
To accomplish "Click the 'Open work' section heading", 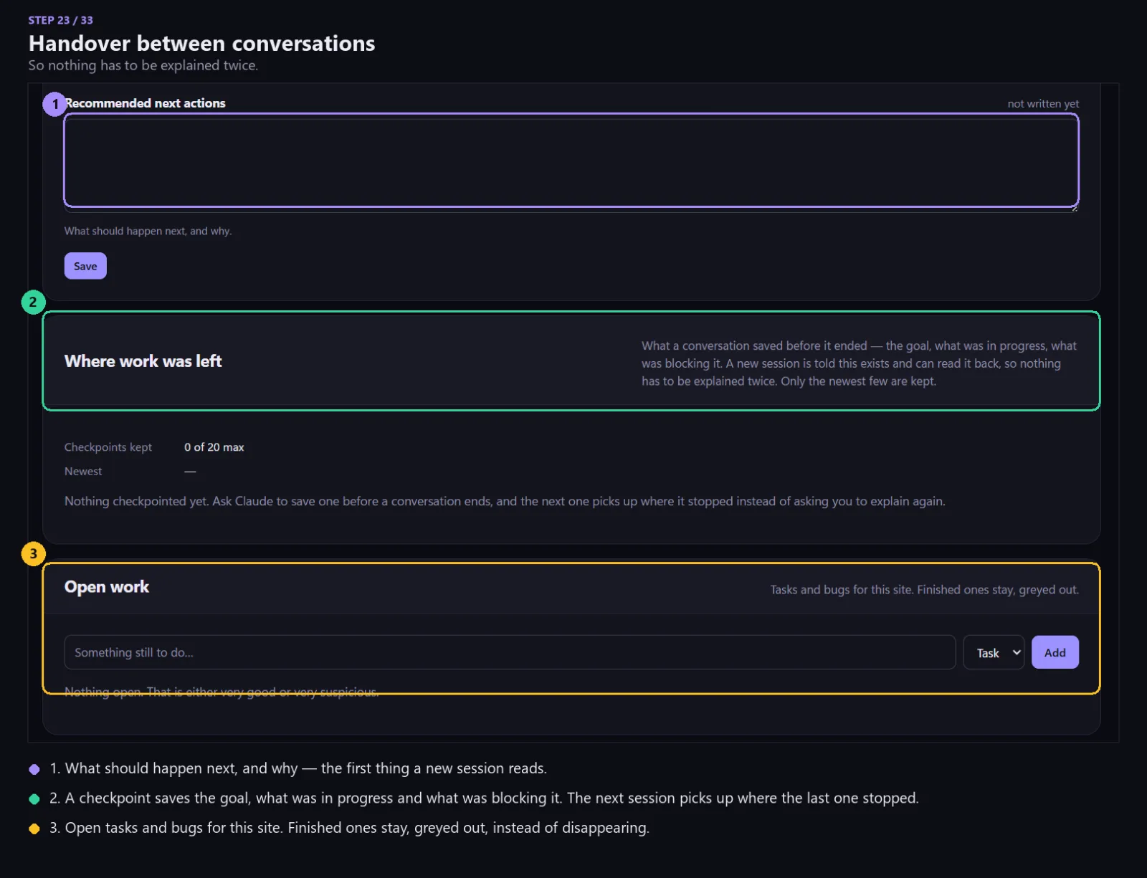I will (107, 587).
